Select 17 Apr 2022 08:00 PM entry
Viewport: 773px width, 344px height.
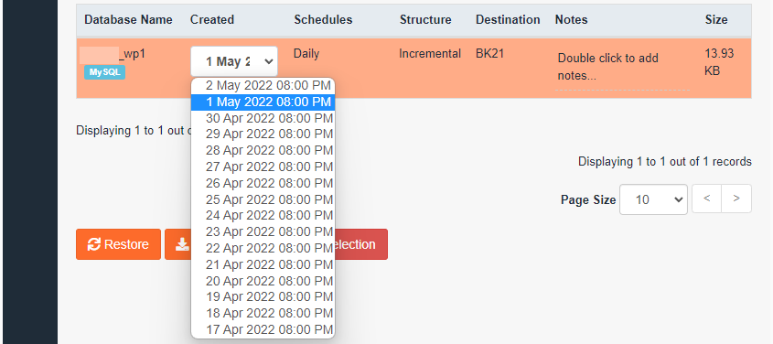tap(263, 329)
